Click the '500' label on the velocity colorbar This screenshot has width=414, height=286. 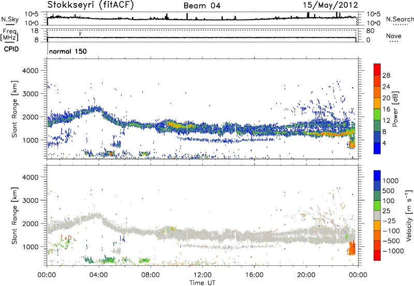[389, 190]
